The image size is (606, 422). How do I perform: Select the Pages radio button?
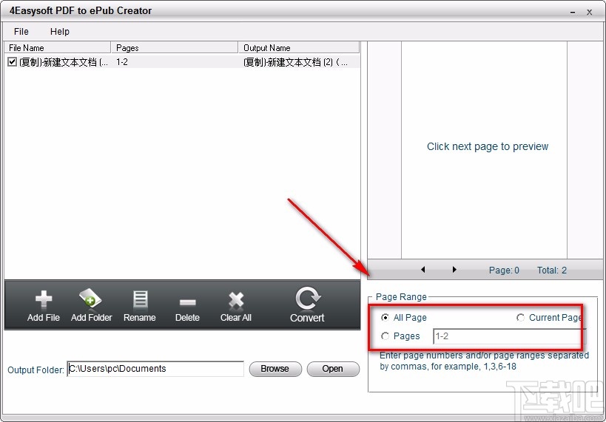coord(385,336)
